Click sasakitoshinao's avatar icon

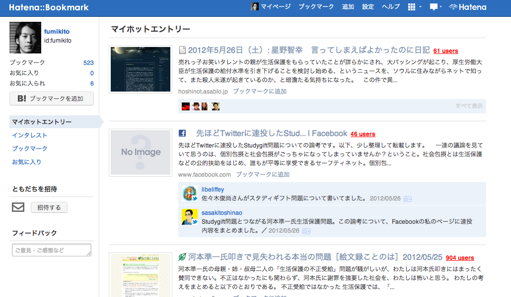[x=189, y=217]
